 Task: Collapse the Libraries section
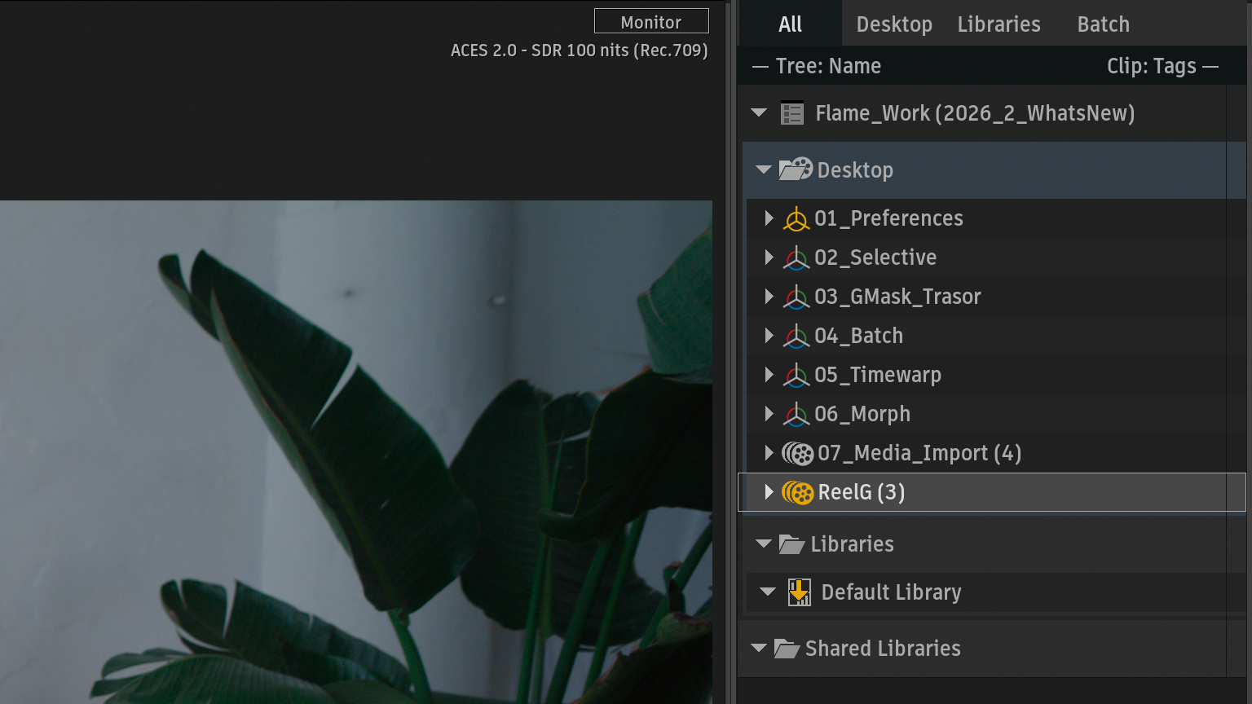[764, 544]
